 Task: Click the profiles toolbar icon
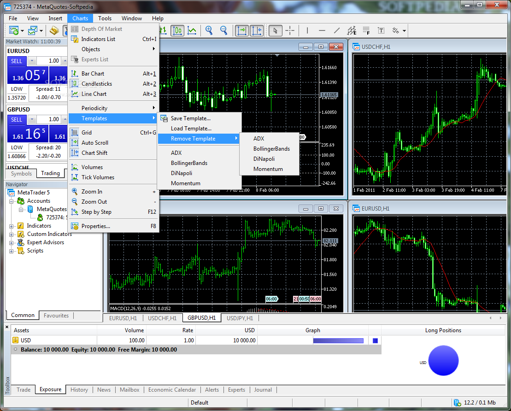33,30
